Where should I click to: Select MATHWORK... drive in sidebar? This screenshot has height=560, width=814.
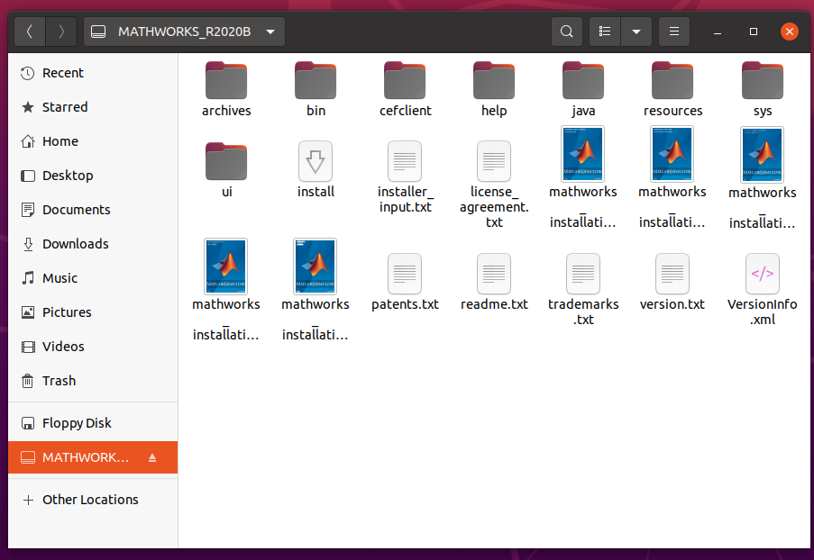[x=93, y=457]
